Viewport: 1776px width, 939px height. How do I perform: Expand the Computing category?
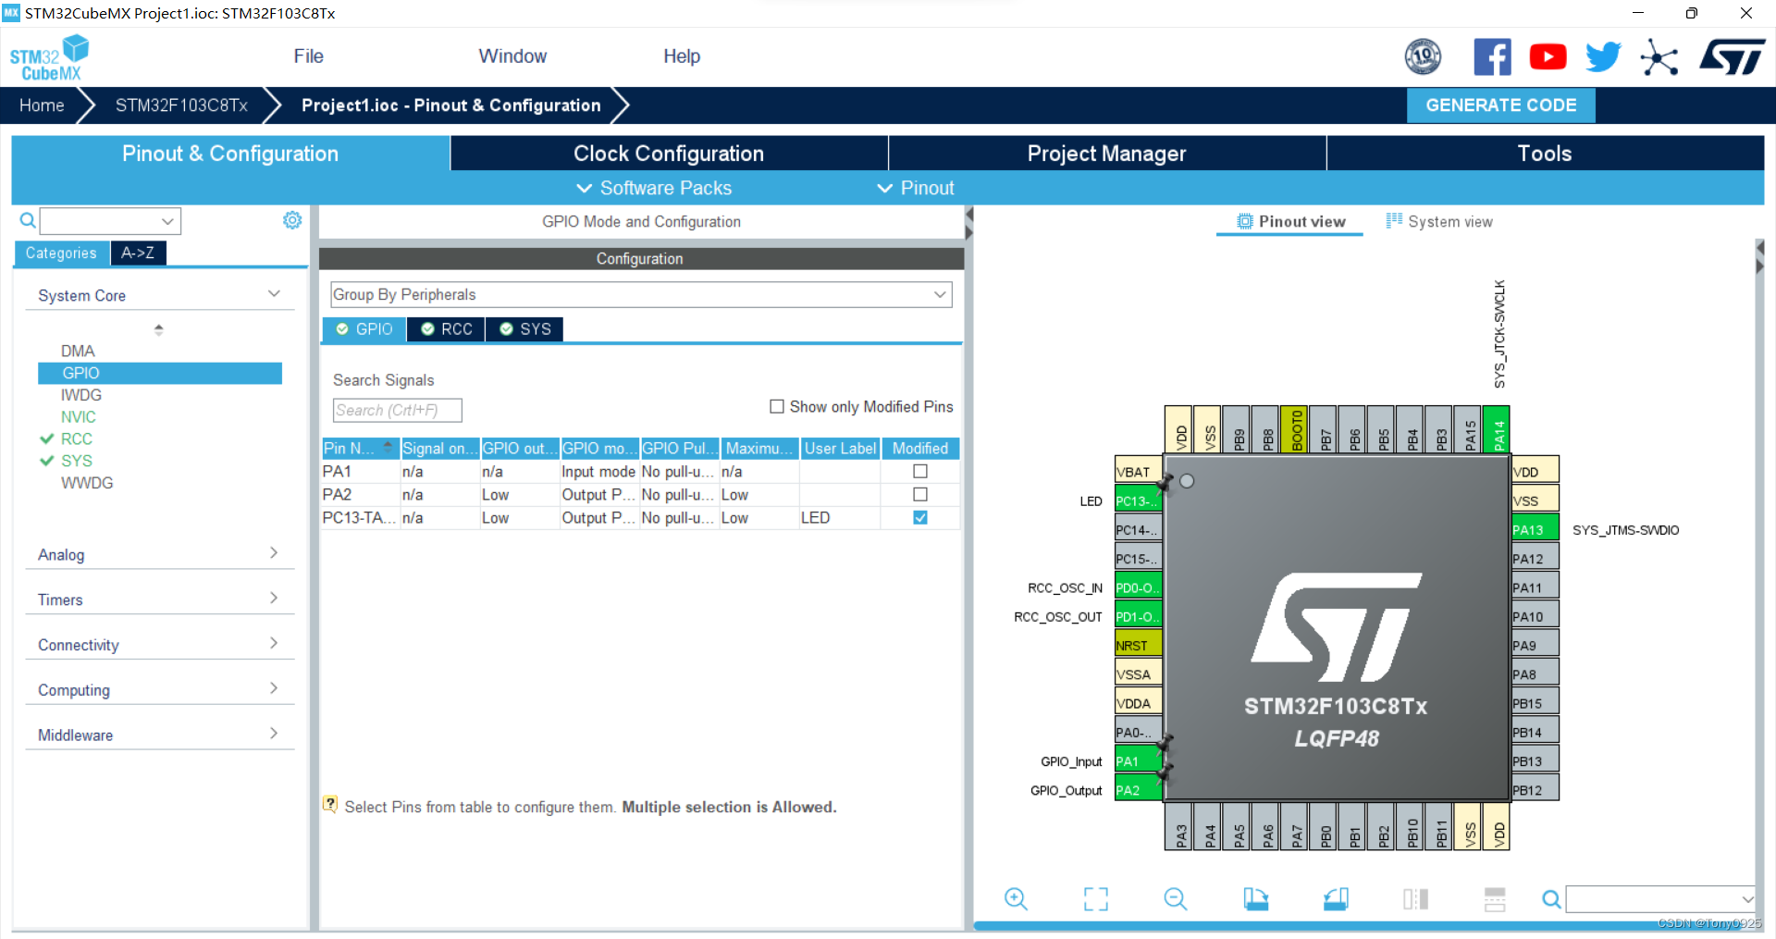click(x=159, y=690)
